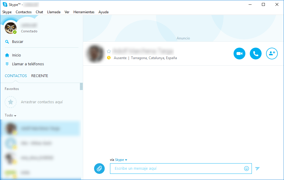Image resolution: width=284 pixels, height=180 pixels.
Task: Minimize the Skype window
Action: 250,4
